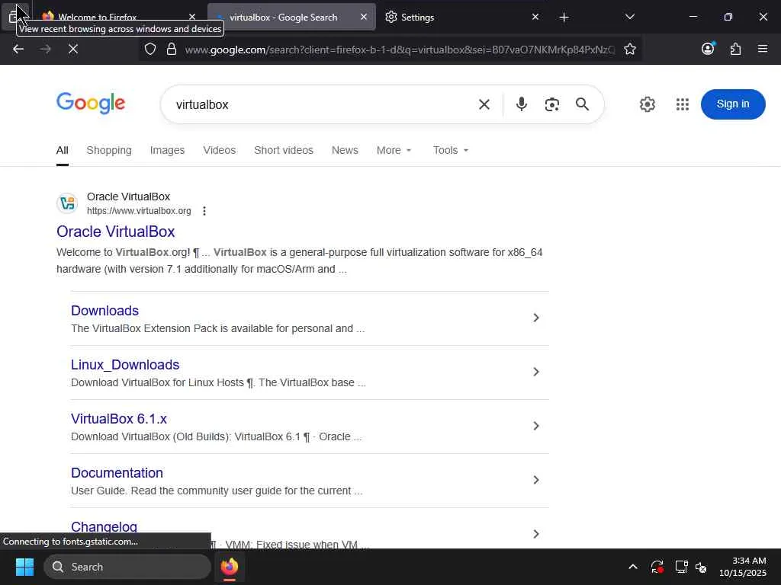Viewport: 781px width, 585px height.
Task: Open the VirtualBox 6.1.x sitelink
Action: (x=118, y=419)
